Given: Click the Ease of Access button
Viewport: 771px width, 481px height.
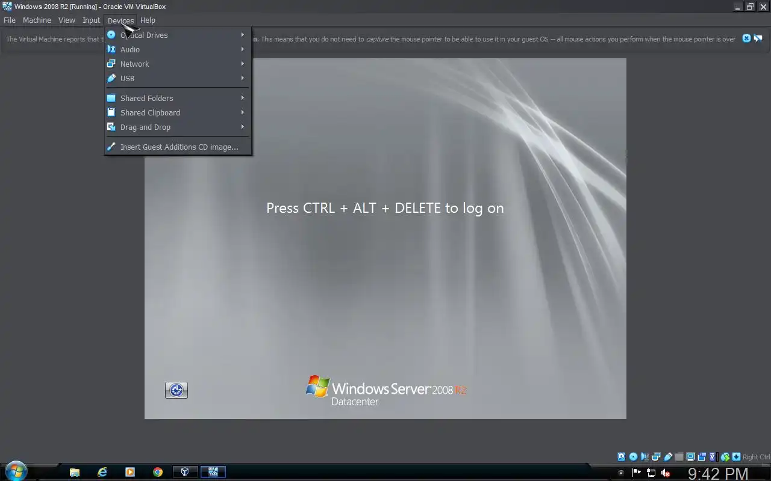Looking at the screenshot, I should [x=176, y=390].
